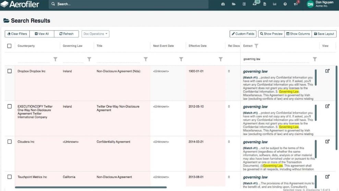Open Dropbox row in external view

pos(327,71)
